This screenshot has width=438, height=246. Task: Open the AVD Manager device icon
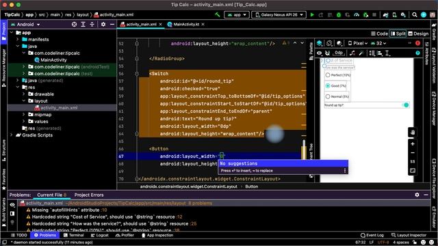pyautogui.click(x=394, y=15)
